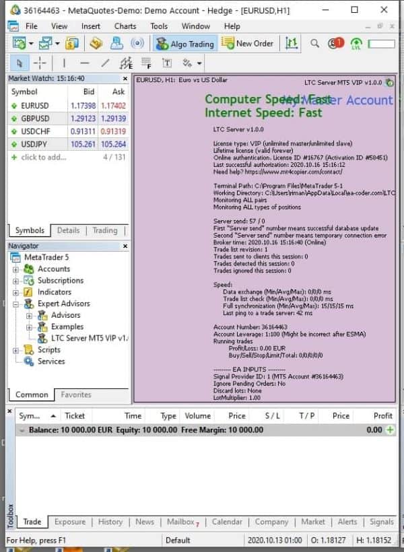The height and width of the screenshot is (552, 404).
Task: Collapse the Expert Advisors tree node
Action: pos(16,304)
